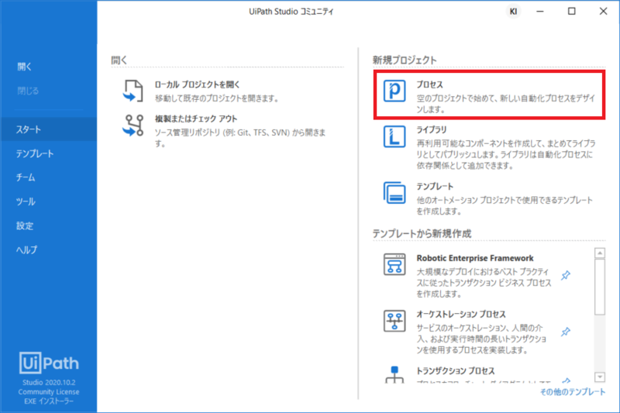This screenshot has width=620, height=413.
Task: Click the template list scrollbar thumb
Action: (x=600, y=287)
